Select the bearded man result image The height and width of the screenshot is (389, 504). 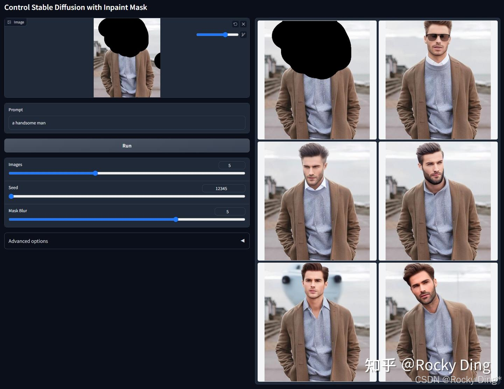coord(438,201)
